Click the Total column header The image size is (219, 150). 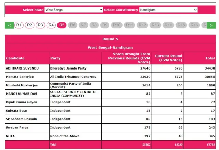(210, 58)
